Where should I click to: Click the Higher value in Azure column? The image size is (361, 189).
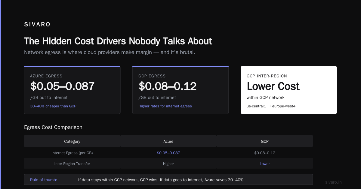[x=168, y=164]
